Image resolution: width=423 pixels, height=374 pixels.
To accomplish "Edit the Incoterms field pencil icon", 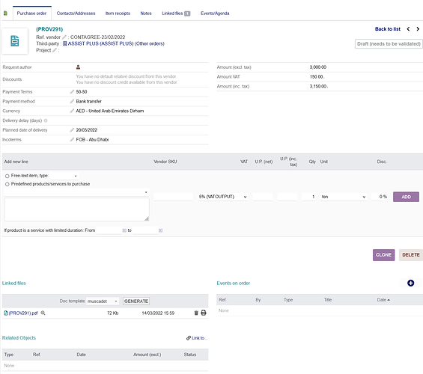I will pyautogui.click(x=72, y=140).
